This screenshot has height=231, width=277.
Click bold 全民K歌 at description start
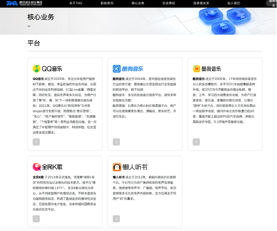pos(38,177)
